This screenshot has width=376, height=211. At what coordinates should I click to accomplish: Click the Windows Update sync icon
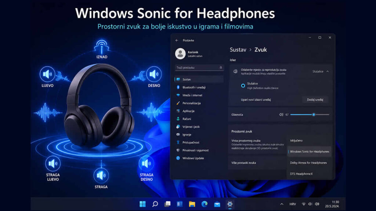[x=178, y=158]
